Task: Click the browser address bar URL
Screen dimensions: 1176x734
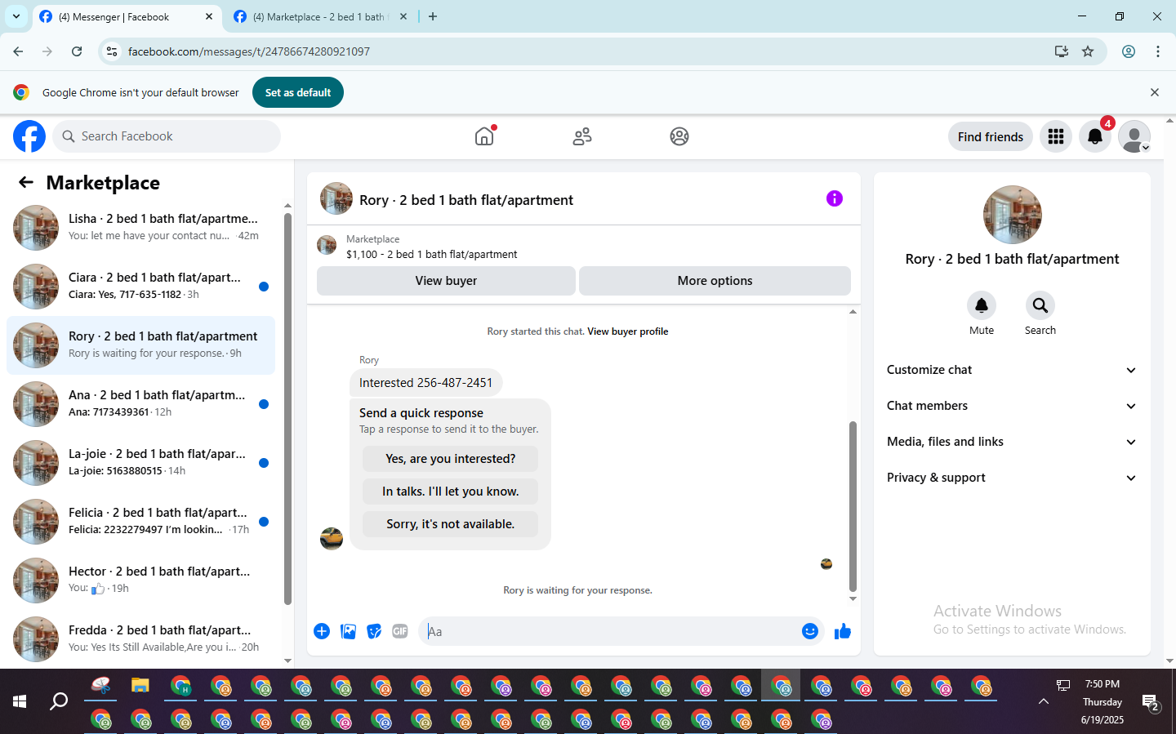Action: tap(249, 51)
